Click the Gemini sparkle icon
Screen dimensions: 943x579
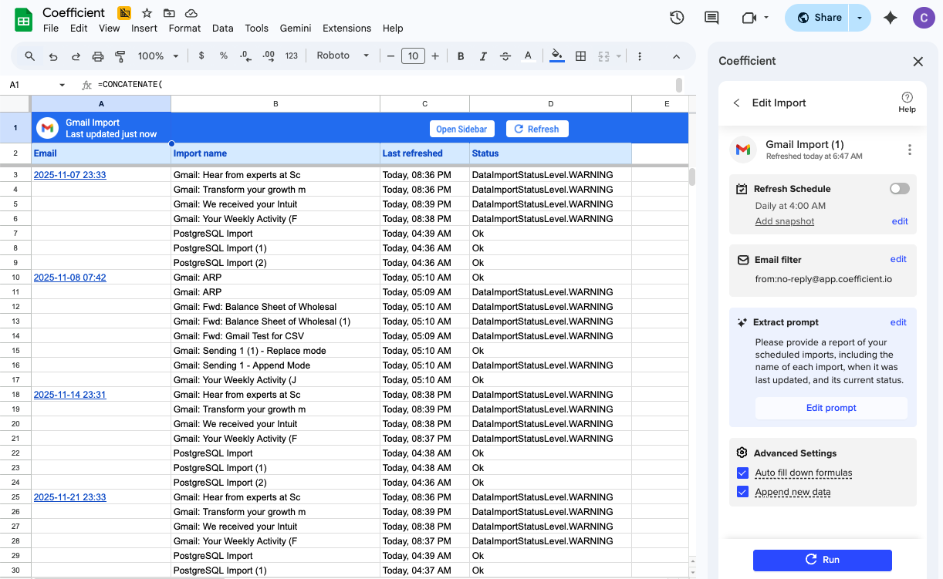pos(890,17)
